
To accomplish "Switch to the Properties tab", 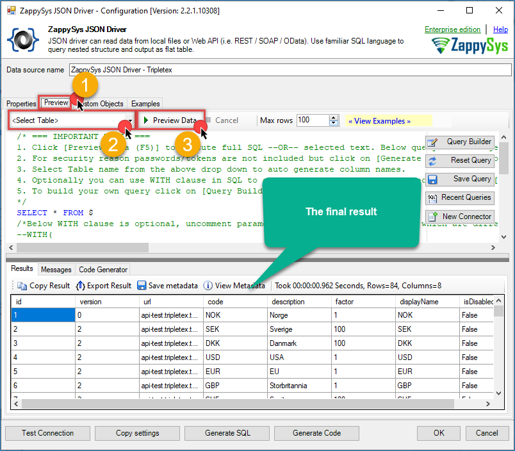I will point(21,104).
